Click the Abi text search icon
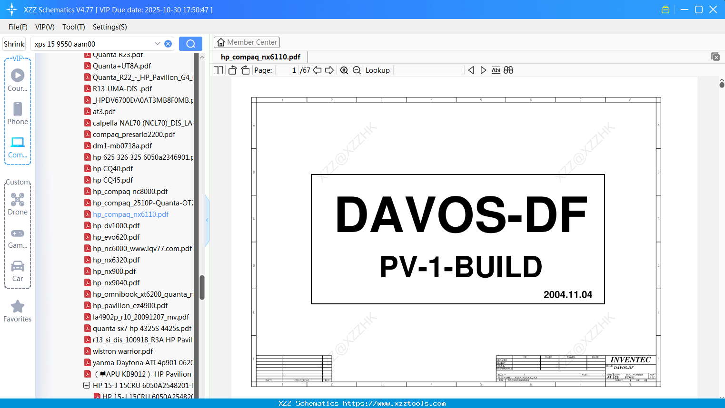 pyautogui.click(x=496, y=70)
